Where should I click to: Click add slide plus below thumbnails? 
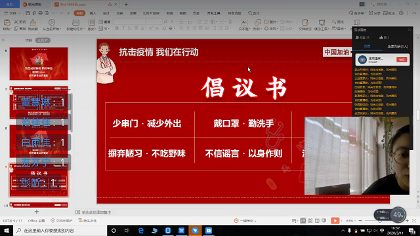[37, 212]
